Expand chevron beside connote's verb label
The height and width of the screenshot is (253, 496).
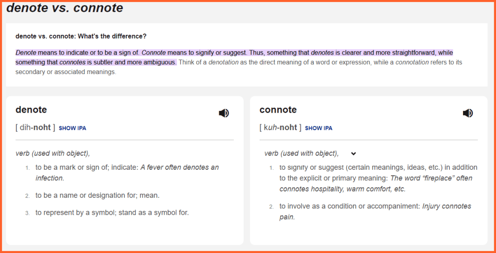[354, 154]
